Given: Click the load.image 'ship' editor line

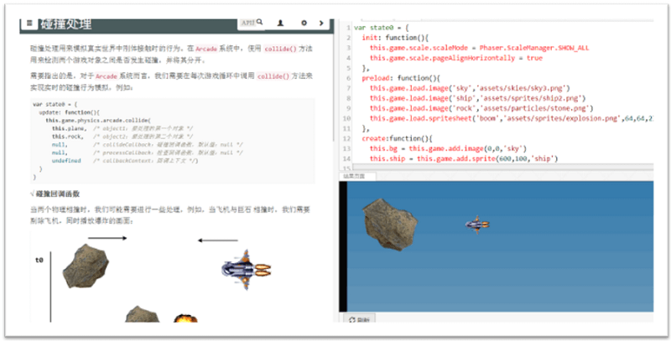Looking at the screenshot, I should [477, 98].
